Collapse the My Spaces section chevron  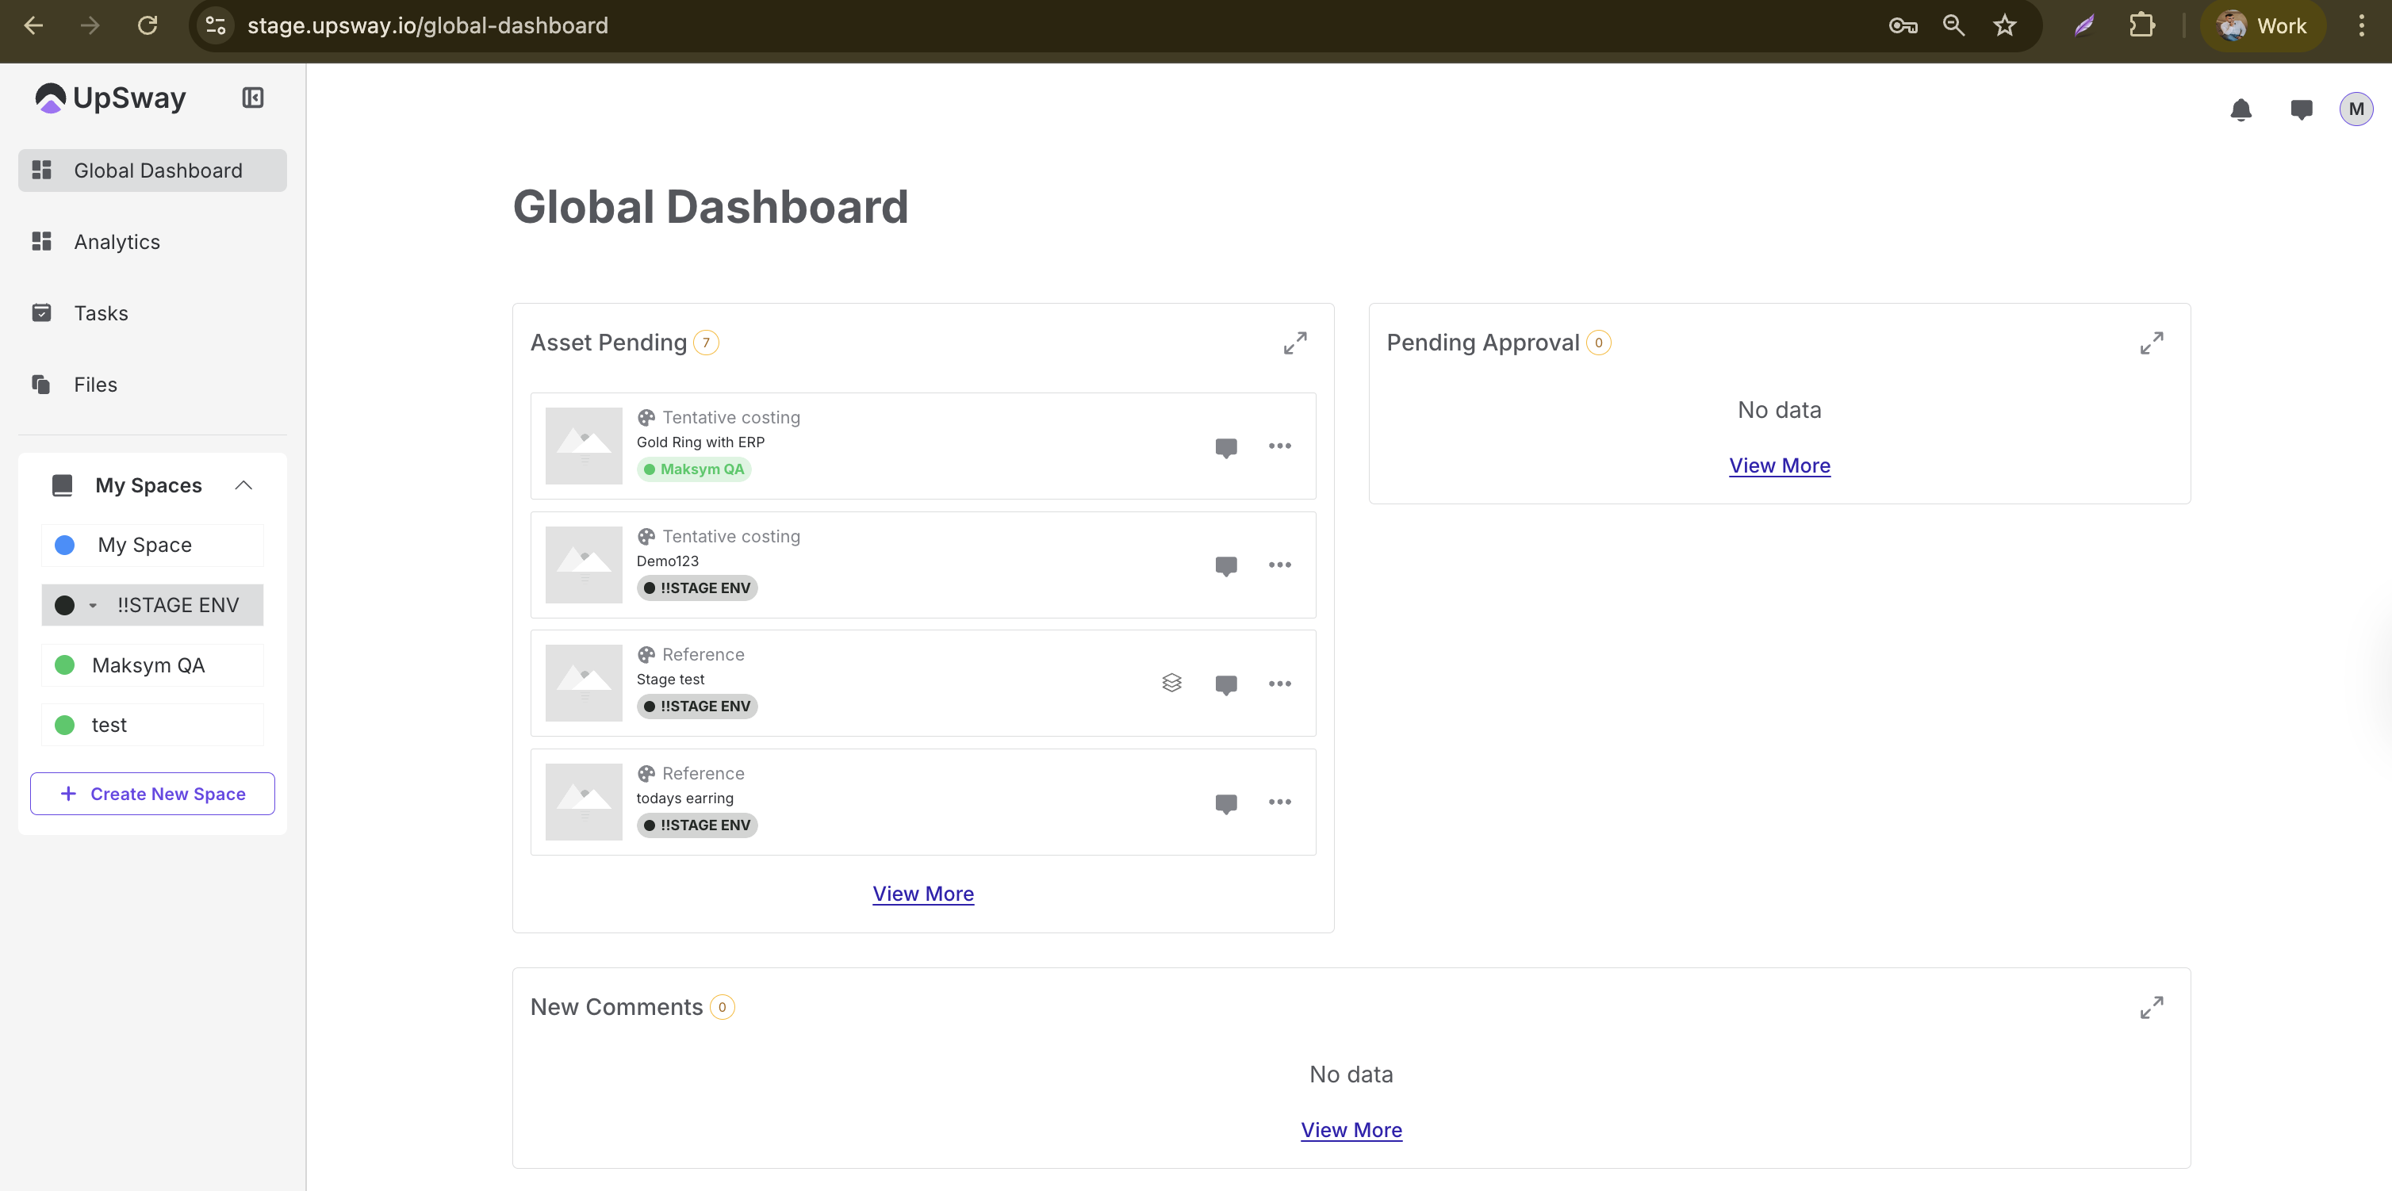pos(243,485)
